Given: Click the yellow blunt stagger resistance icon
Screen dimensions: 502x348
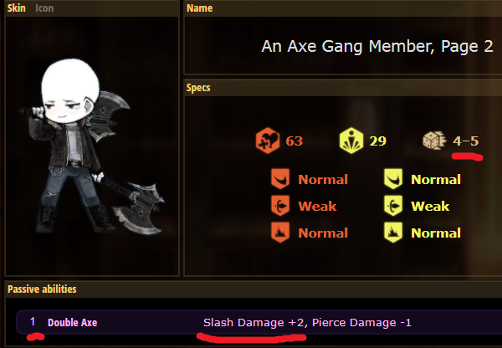Looking at the screenshot, I should pyautogui.click(x=393, y=233).
